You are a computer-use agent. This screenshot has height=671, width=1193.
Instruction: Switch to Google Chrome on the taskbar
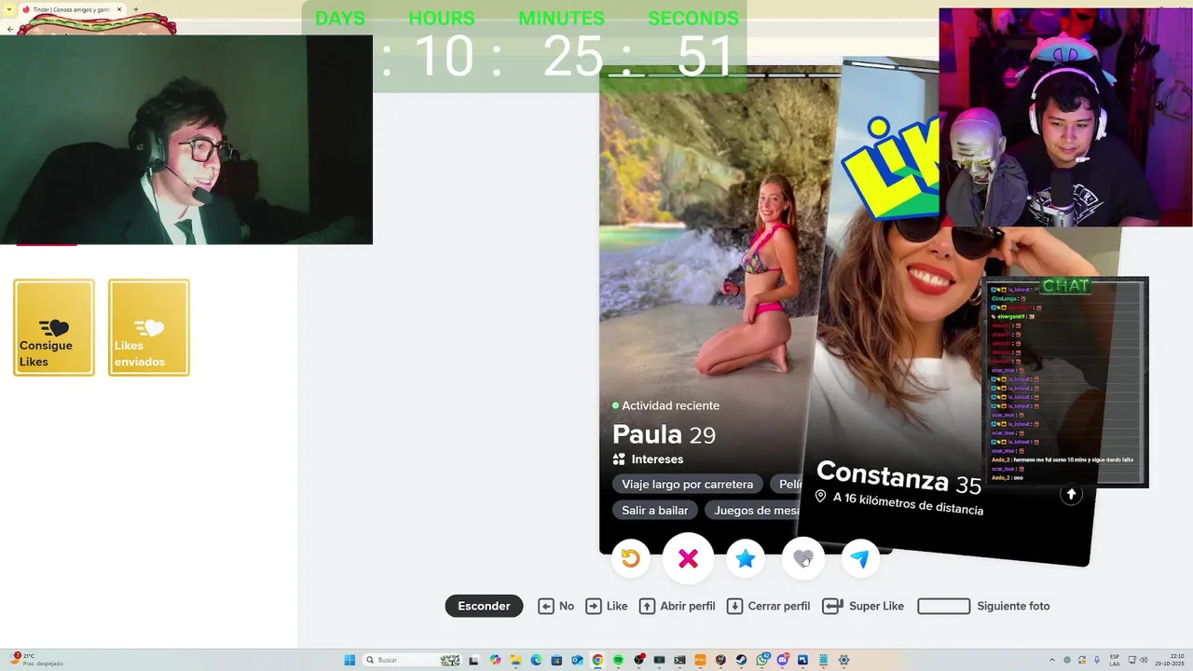pyautogui.click(x=597, y=660)
